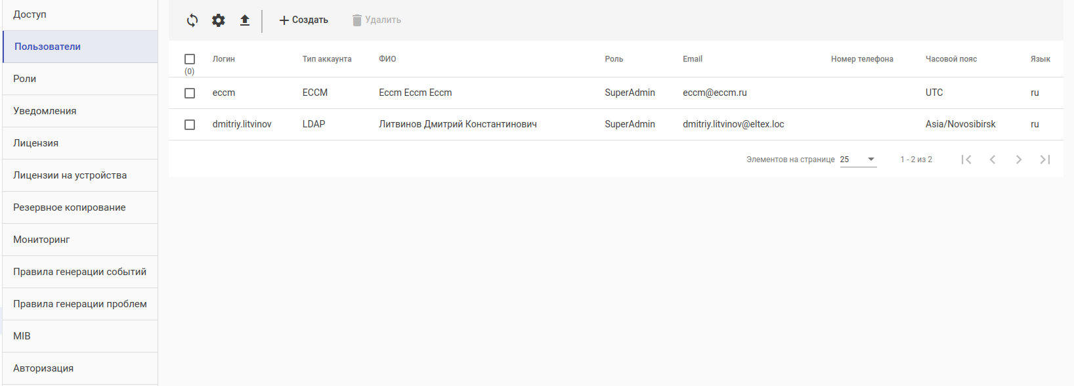The height and width of the screenshot is (386, 1074).
Task: Select the dmitriy.litvinov row checkbox
Action: (190, 125)
